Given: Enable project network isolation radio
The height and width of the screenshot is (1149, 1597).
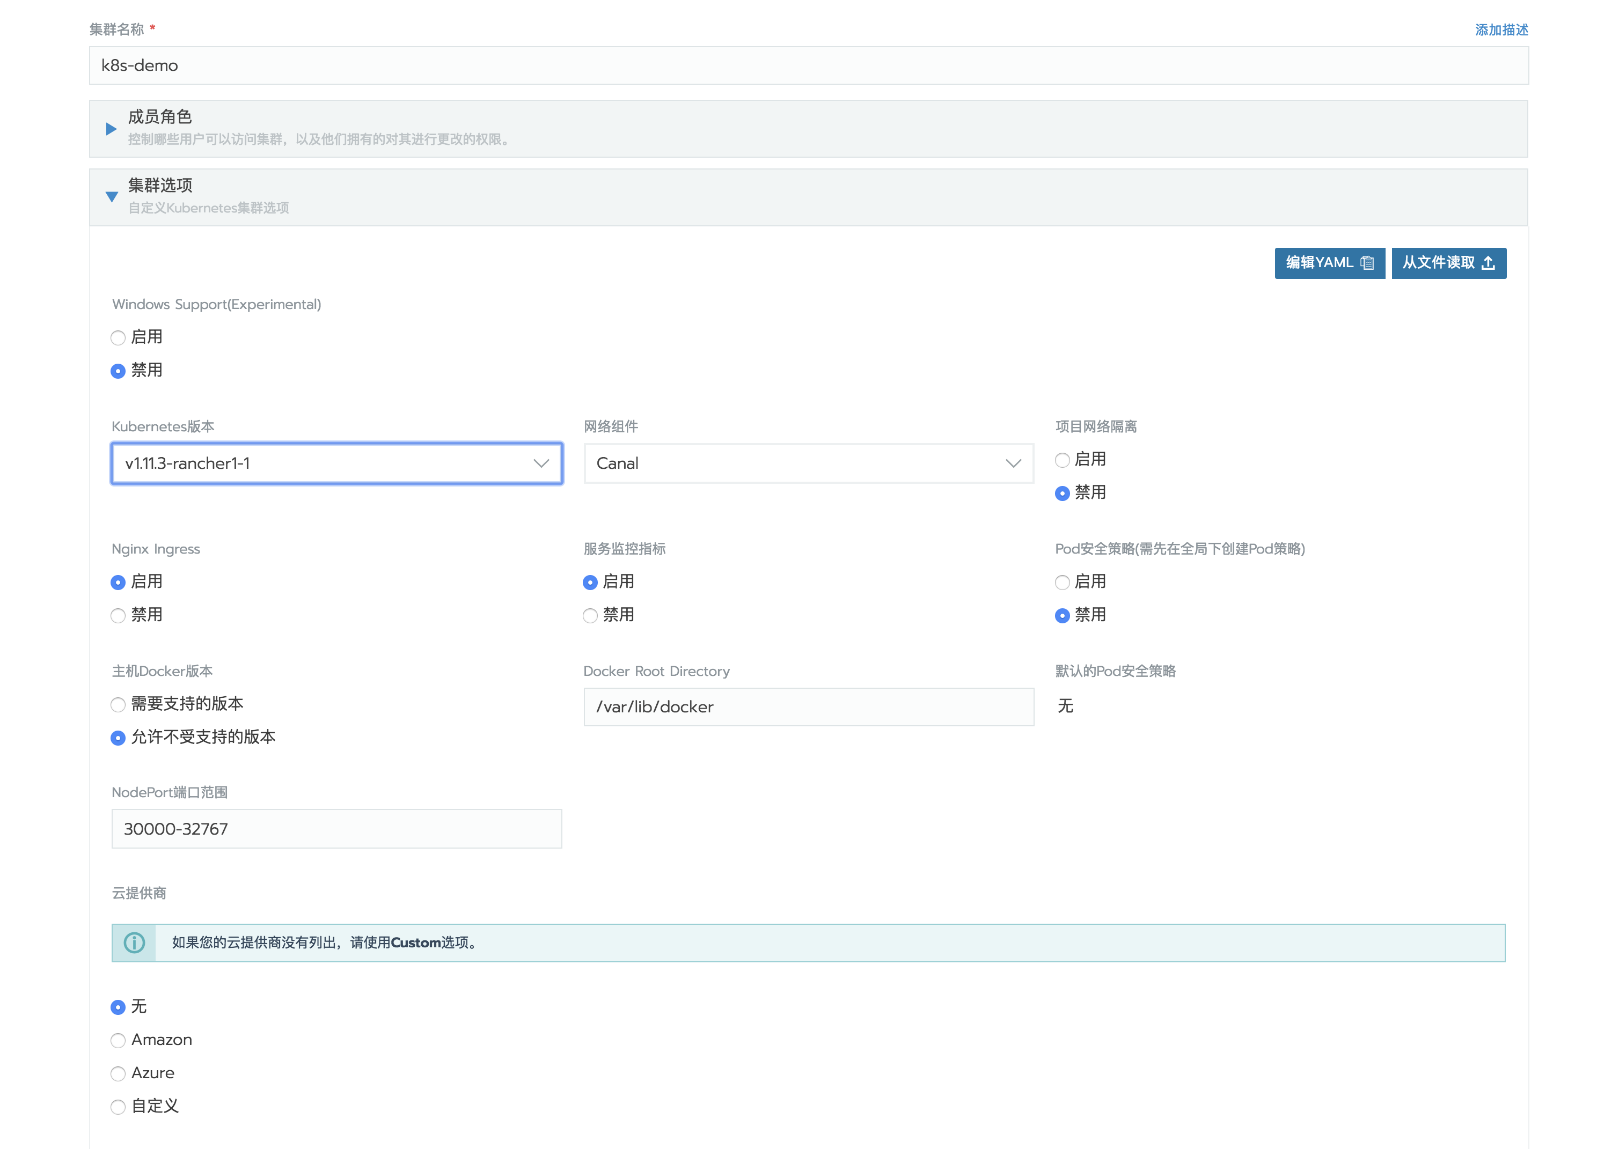Looking at the screenshot, I should coord(1062,460).
